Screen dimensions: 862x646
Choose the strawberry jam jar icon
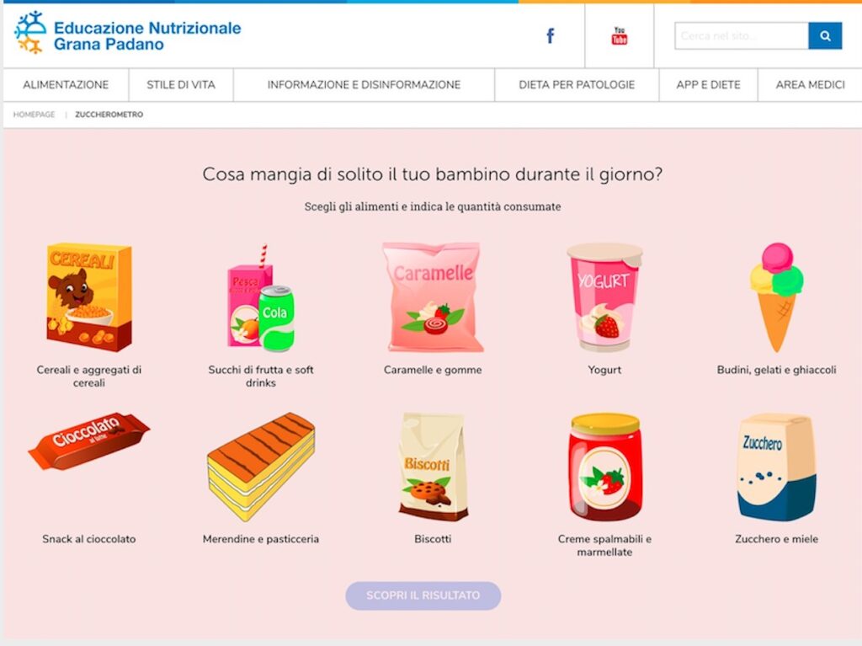[x=604, y=467]
